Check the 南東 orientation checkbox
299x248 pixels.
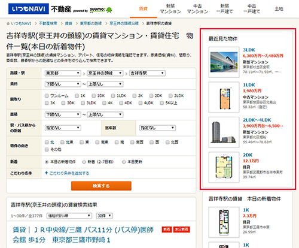point(97,142)
